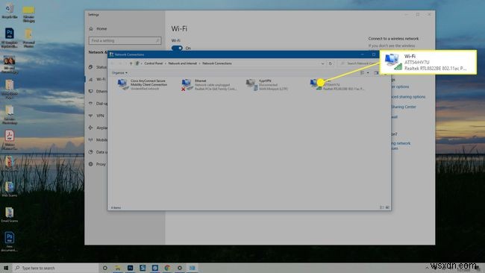The height and width of the screenshot is (273, 485).
Task: Open Data usage section in Settings
Action: click(x=98, y=152)
